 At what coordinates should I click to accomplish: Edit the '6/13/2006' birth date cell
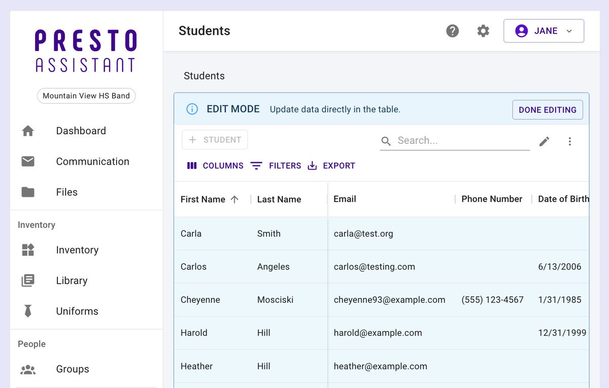(x=560, y=266)
